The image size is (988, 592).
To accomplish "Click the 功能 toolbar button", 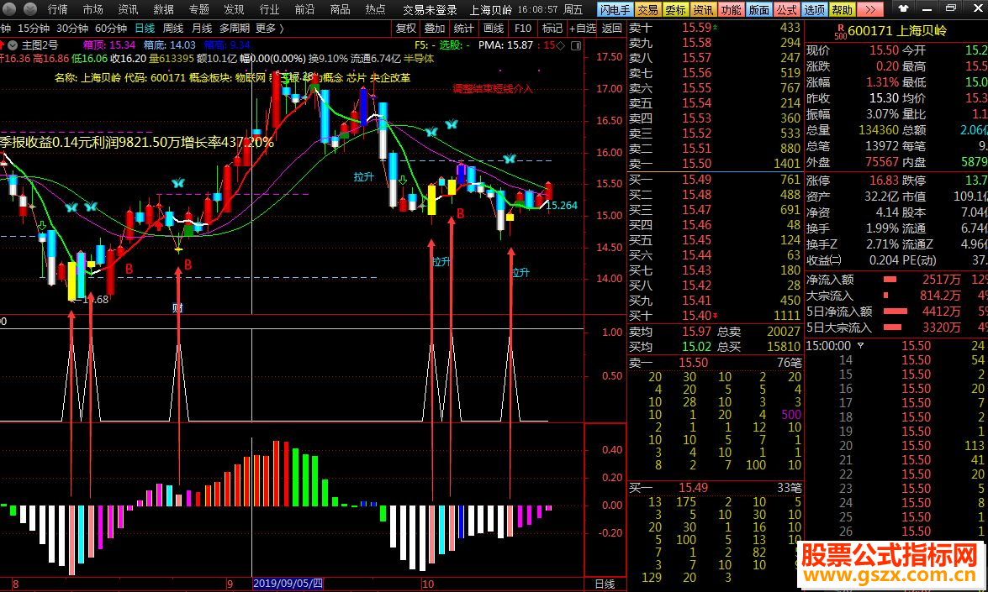I will coord(731,9).
